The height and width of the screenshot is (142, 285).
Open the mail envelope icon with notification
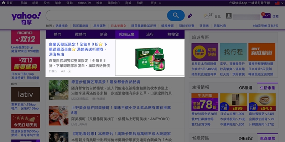coord(266,16)
